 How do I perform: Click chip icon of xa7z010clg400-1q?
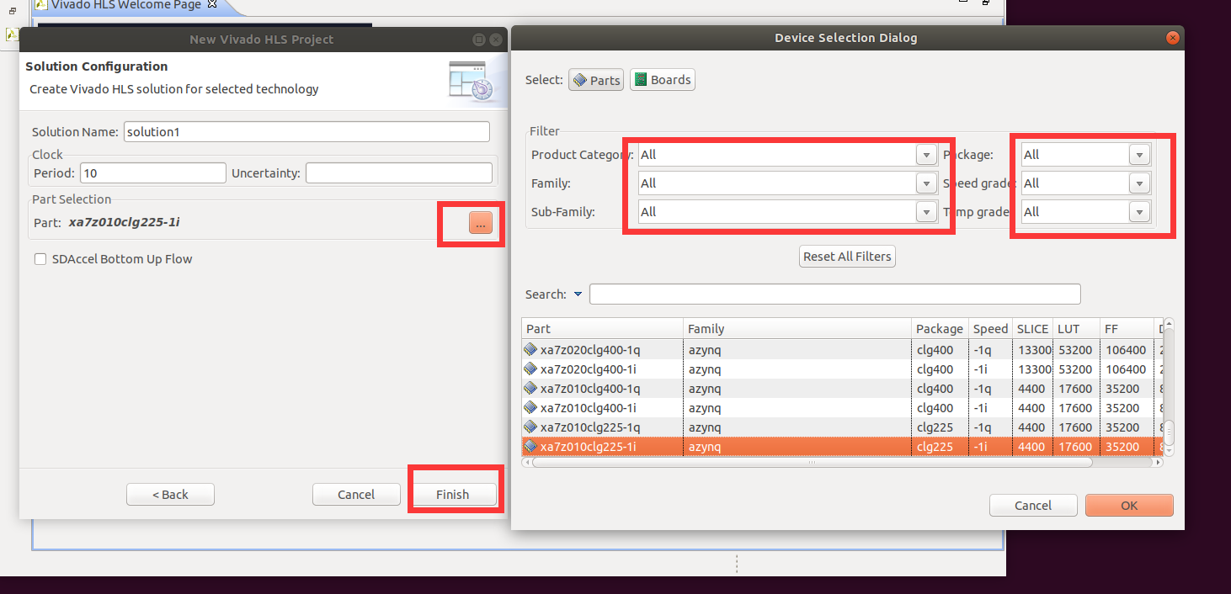530,389
